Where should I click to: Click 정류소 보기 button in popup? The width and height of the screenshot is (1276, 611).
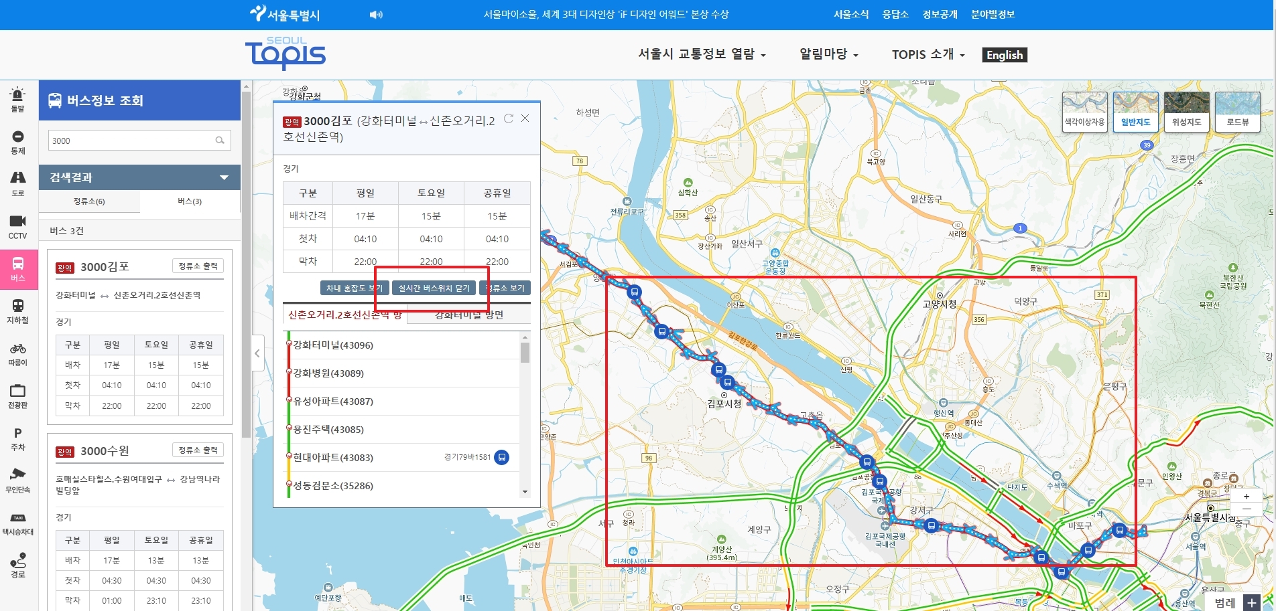(x=505, y=288)
